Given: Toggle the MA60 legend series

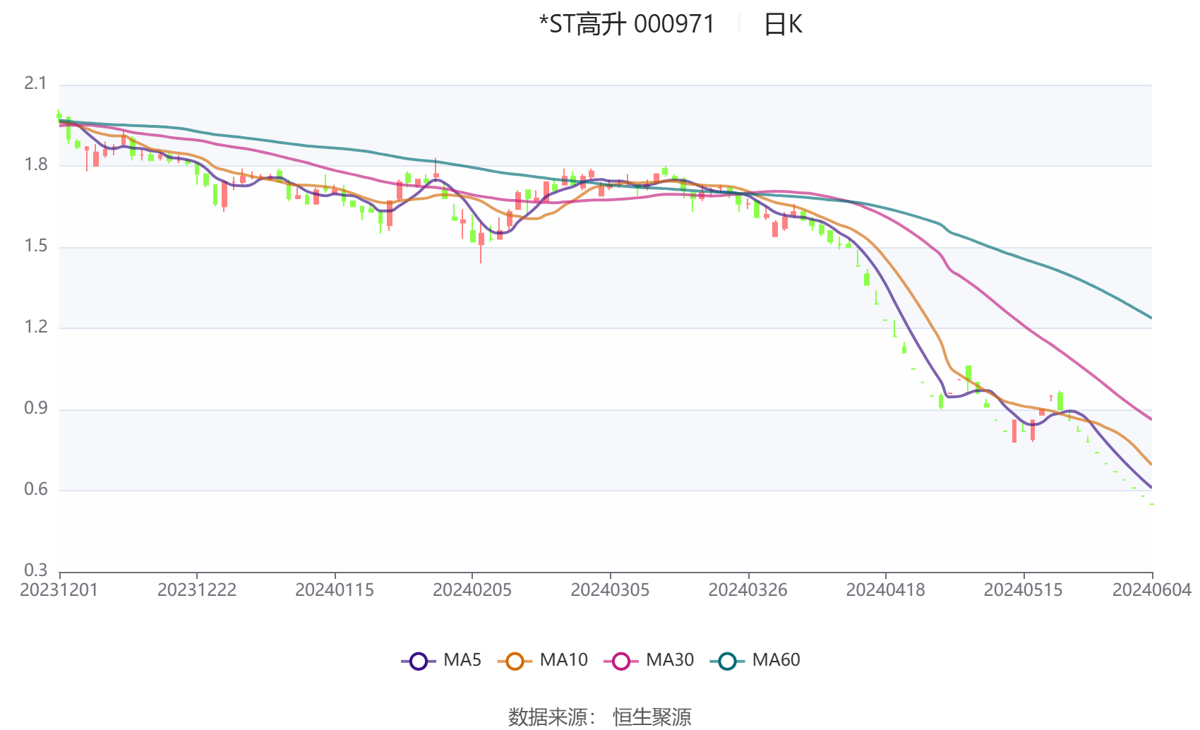Looking at the screenshot, I should (x=755, y=660).
